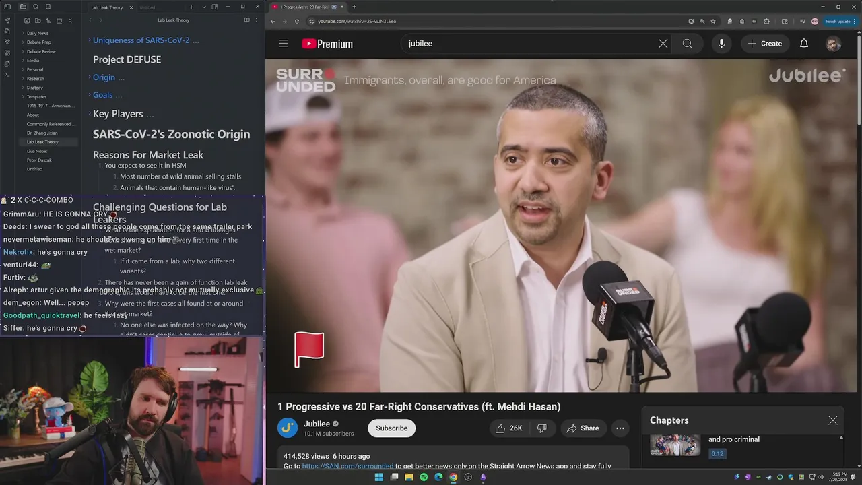
Task: Dislike the Jubilee video
Action: click(x=542, y=428)
